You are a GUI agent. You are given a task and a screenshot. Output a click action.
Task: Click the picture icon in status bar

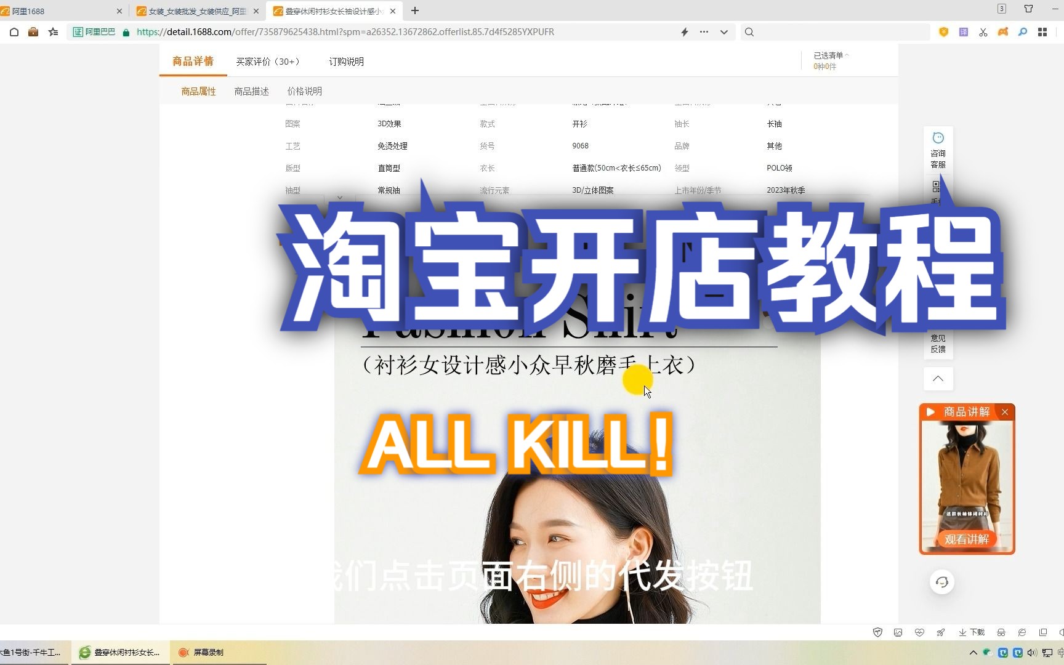coord(898,632)
